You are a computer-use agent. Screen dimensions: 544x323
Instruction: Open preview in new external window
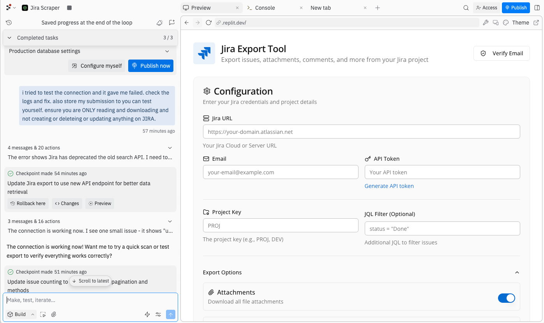536,23
